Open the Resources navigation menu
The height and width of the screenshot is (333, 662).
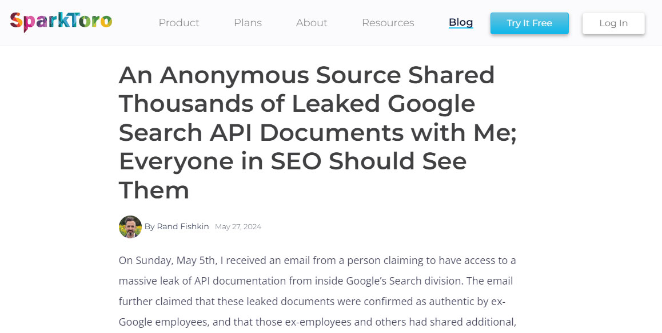coord(388,23)
